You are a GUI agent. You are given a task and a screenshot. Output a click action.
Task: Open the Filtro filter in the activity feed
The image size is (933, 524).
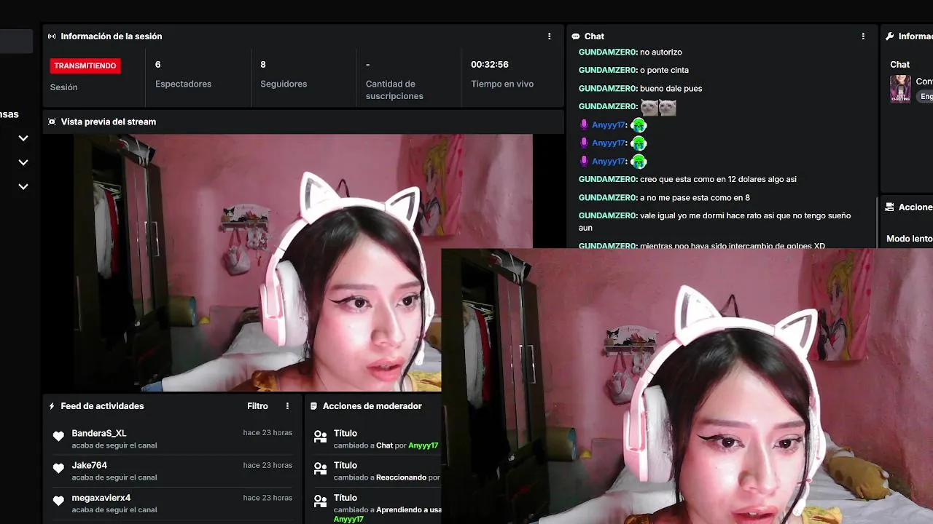click(257, 406)
